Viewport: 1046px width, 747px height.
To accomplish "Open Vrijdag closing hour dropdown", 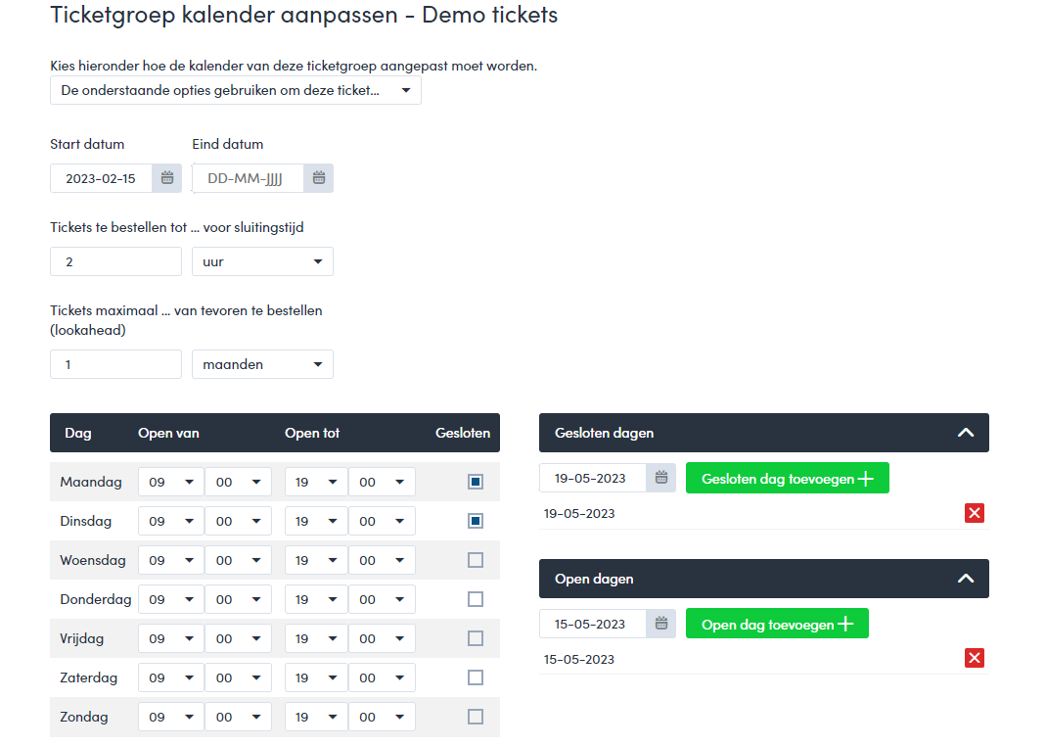I will [x=316, y=638].
